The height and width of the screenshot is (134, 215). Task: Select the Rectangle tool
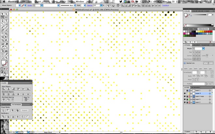click(x=6, y=24)
